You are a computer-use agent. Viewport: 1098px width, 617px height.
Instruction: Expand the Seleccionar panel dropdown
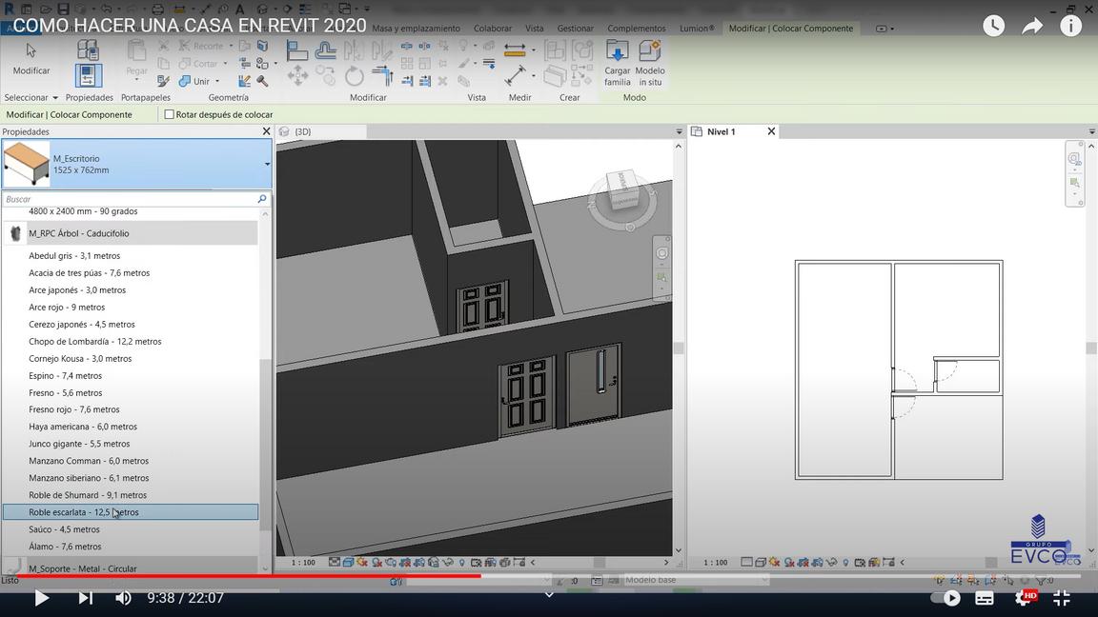point(55,98)
